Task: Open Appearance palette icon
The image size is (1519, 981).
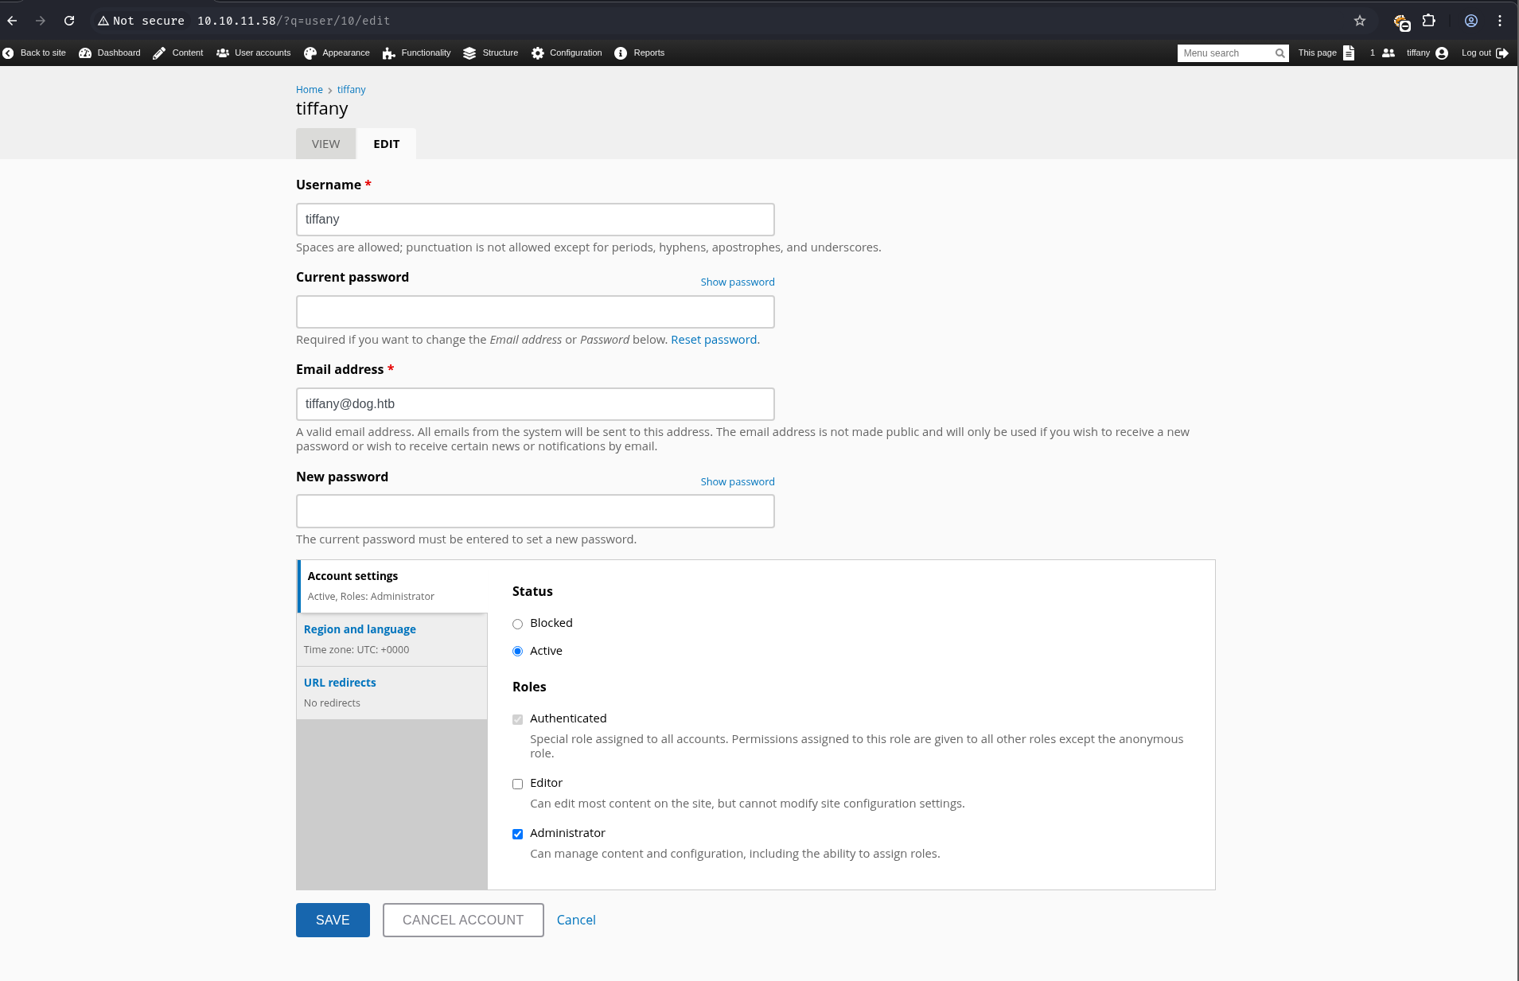Action: click(x=310, y=53)
